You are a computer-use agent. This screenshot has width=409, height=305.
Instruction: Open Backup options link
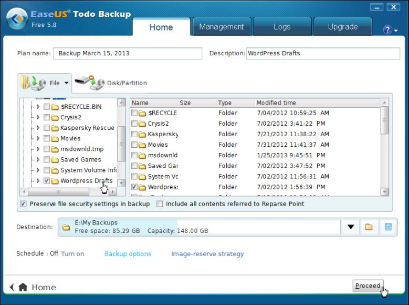128,254
